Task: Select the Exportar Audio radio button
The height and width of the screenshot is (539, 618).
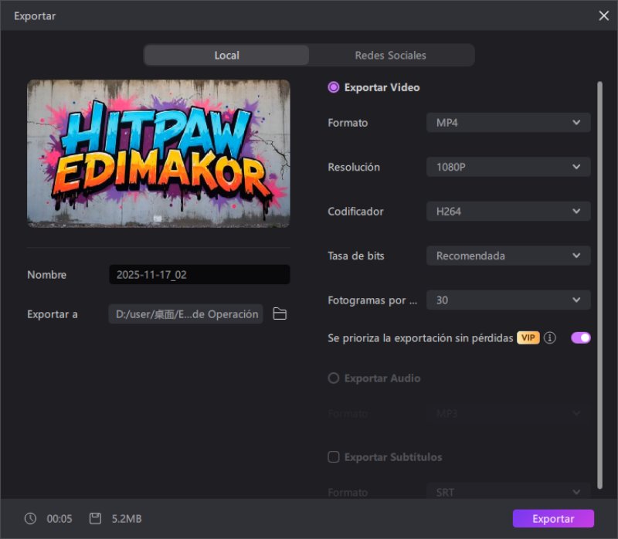Action: point(334,378)
